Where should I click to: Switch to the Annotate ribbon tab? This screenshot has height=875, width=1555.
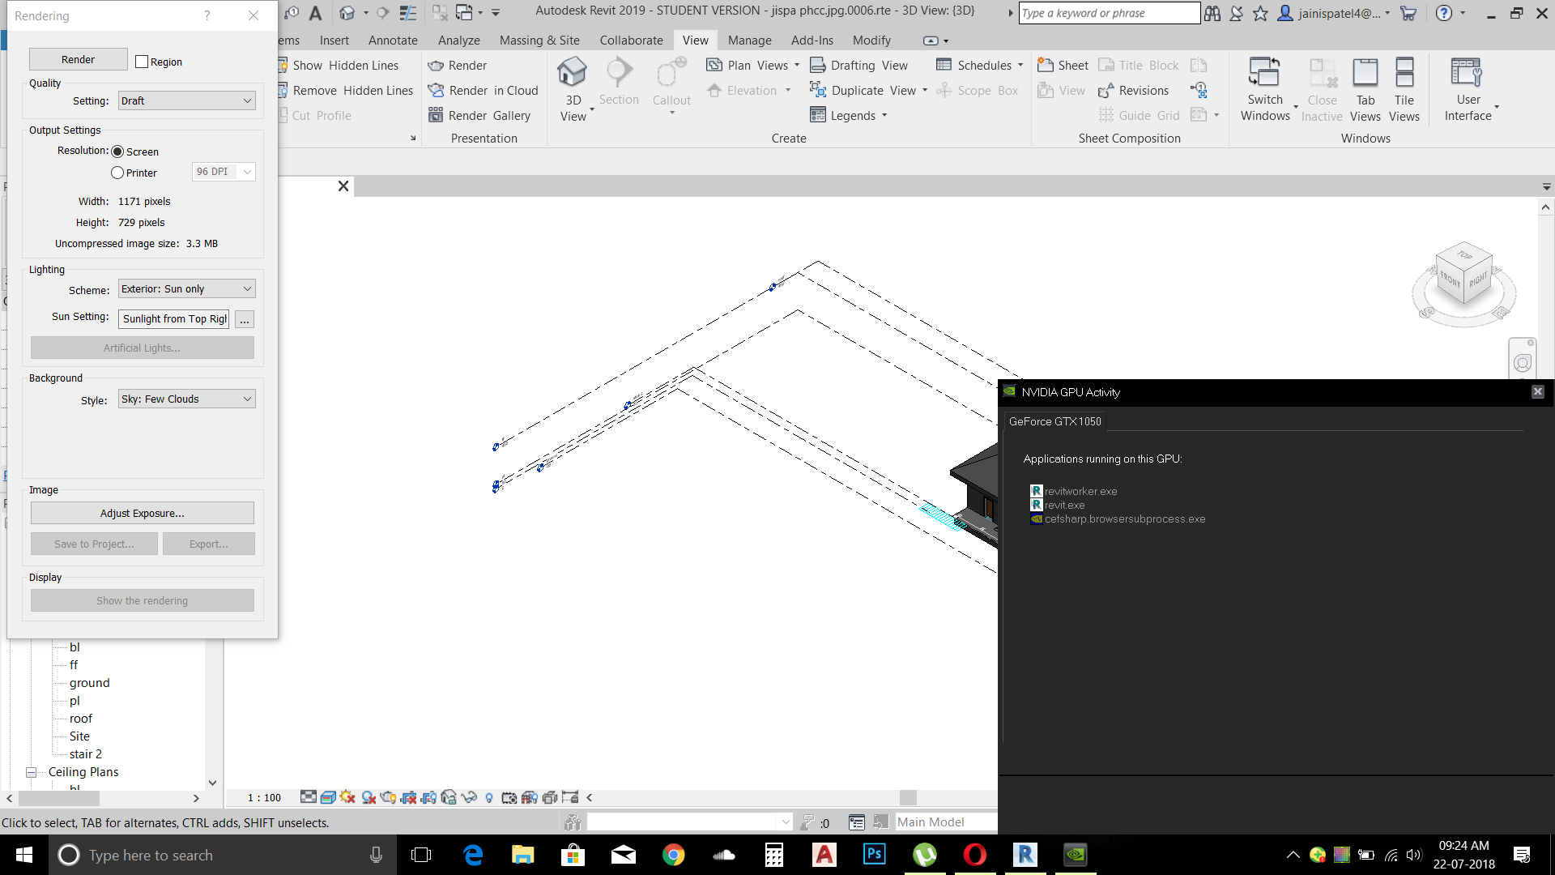click(393, 40)
